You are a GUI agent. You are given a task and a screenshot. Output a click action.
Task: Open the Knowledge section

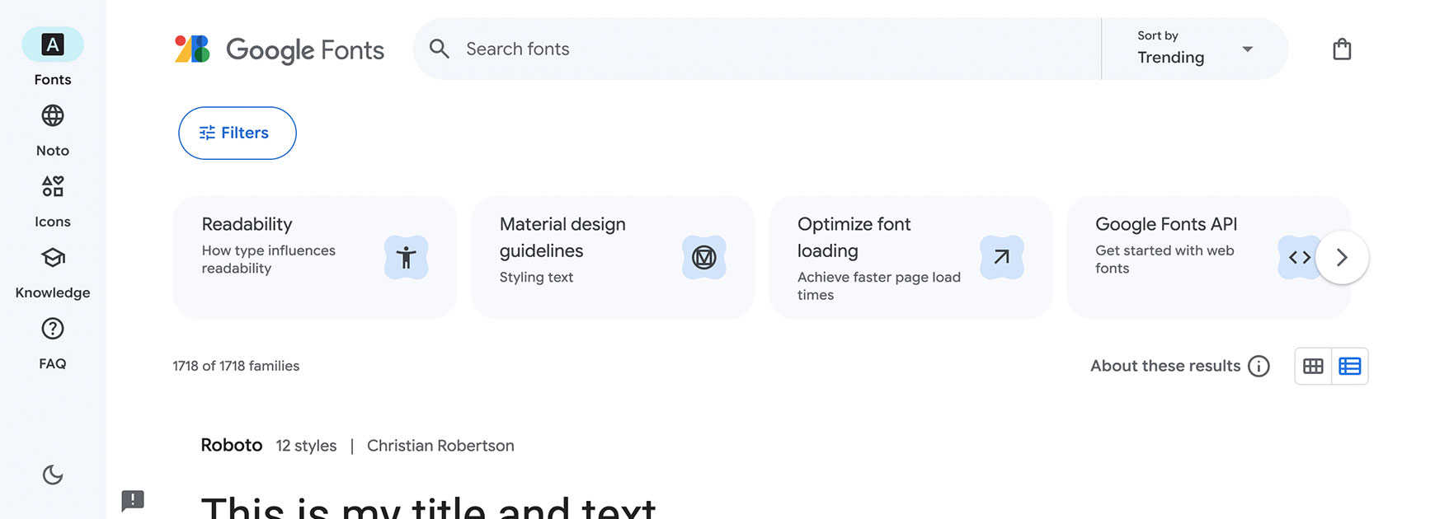tap(52, 269)
